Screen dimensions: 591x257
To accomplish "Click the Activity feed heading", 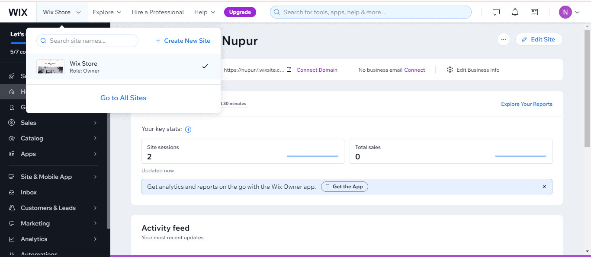I will [x=165, y=228].
